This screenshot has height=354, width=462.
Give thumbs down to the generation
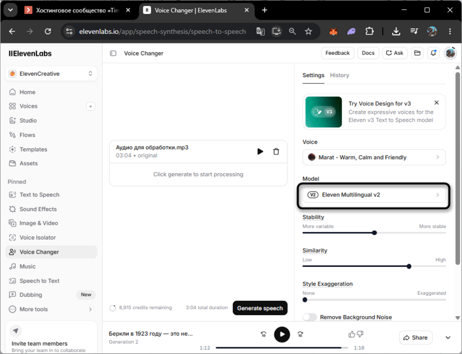click(x=360, y=334)
